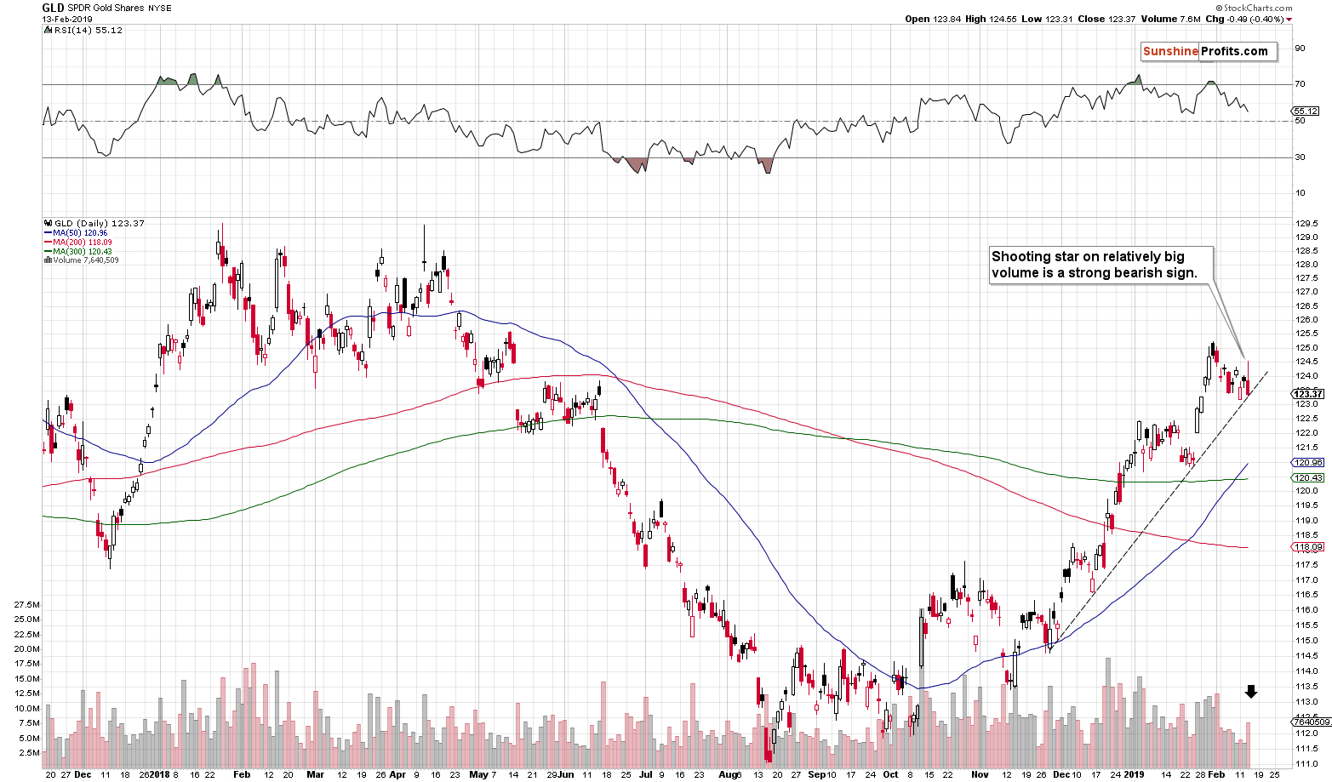This screenshot has height=782, width=1332.
Task: Click the 27.5M volume axis label
Action: pyautogui.click(x=27, y=604)
